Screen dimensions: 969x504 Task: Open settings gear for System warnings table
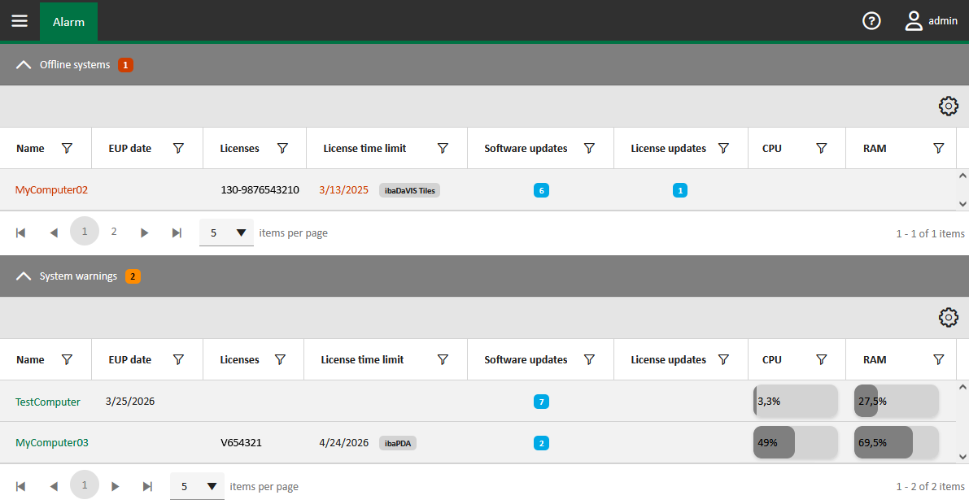point(949,318)
